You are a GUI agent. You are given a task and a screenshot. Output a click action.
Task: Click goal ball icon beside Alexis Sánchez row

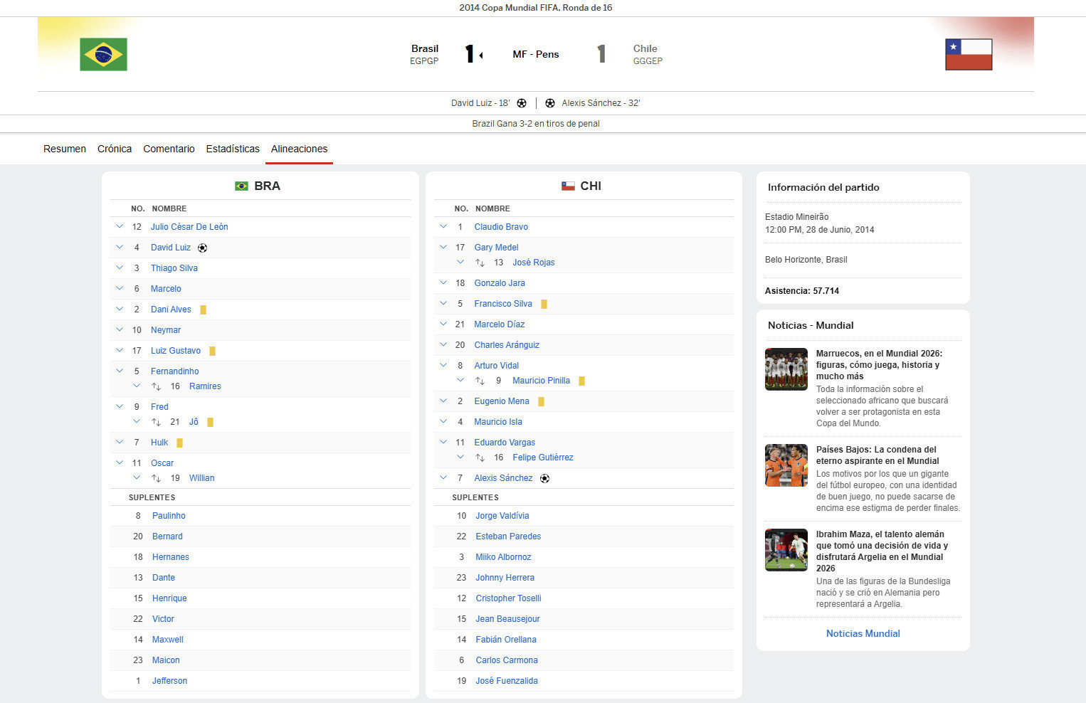[x=545, y=479]
